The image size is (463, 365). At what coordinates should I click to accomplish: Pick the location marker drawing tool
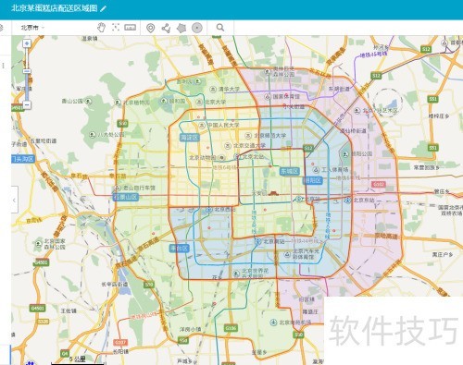150,28
